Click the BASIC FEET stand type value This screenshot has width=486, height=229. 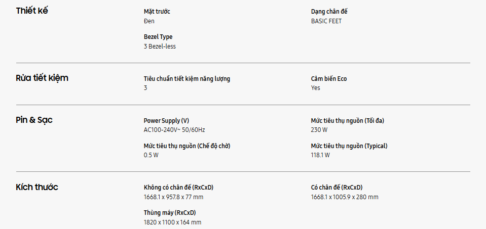pos(330,21)
